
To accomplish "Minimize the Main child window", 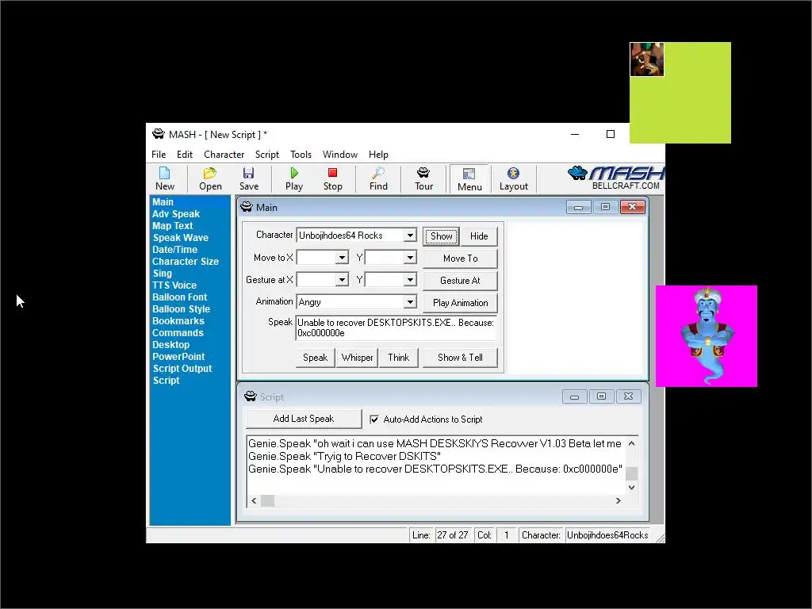I will pos(578,207).
